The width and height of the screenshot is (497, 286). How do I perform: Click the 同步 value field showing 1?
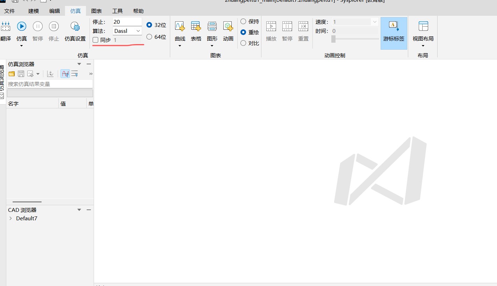127,40
